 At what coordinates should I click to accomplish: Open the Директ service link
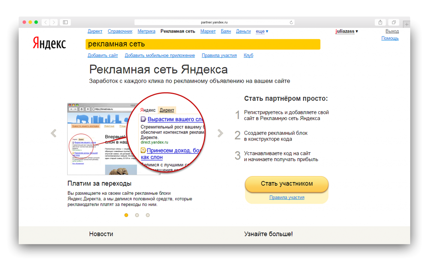tap(95, 31)
